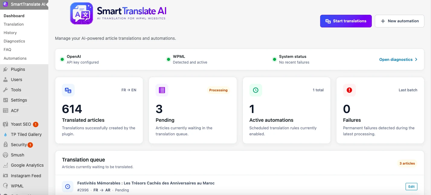This screenshot has width=431, height=195.
Task: Click the API key configured text
Action: (83, 62)
